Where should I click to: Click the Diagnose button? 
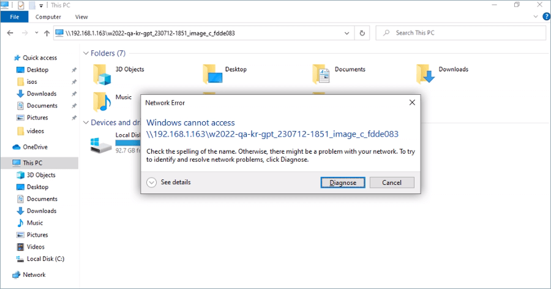coord(343,182)
